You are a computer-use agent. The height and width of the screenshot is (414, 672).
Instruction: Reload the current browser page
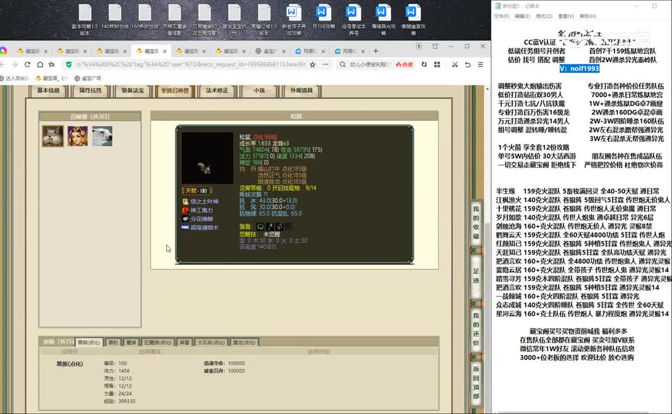28,64
